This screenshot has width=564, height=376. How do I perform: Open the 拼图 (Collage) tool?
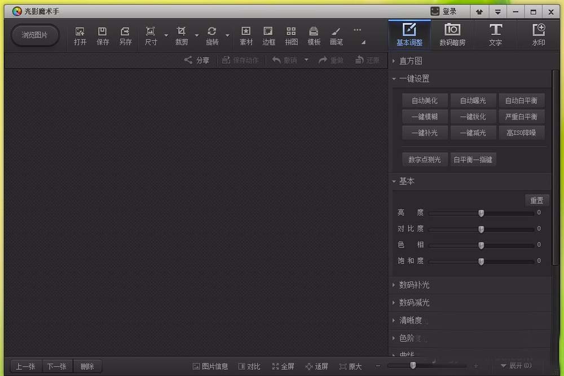pos(291,36)
